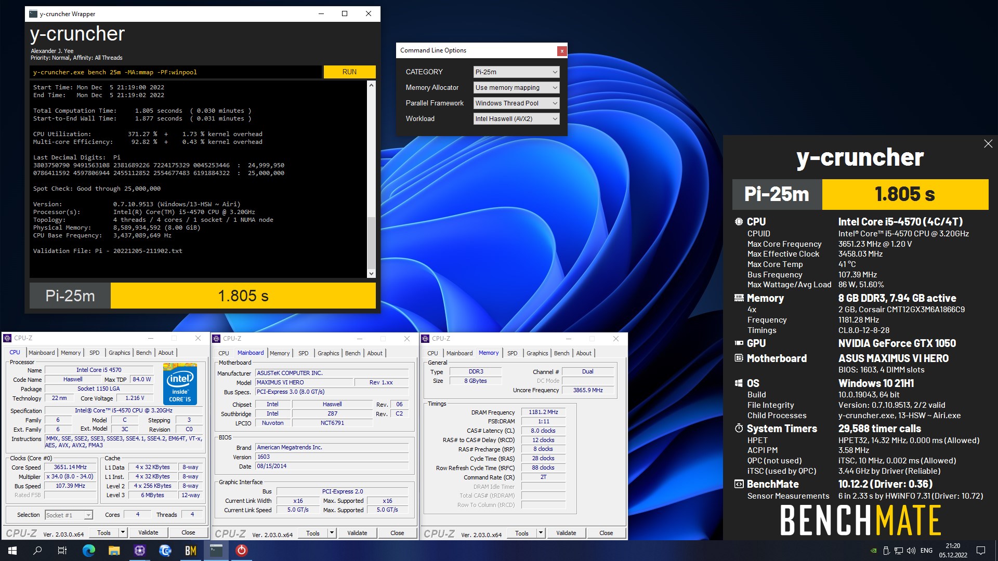Click Close button in left CPU-Z window
998x561 pixels.
(188, 532)
